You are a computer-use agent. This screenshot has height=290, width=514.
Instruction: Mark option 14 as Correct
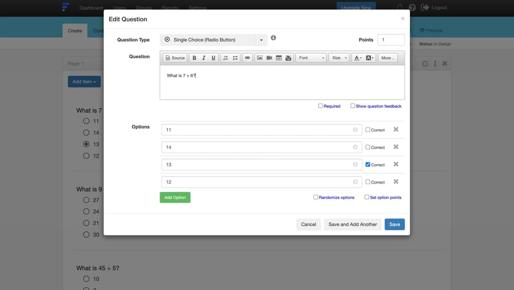click(x=368, y=147)
